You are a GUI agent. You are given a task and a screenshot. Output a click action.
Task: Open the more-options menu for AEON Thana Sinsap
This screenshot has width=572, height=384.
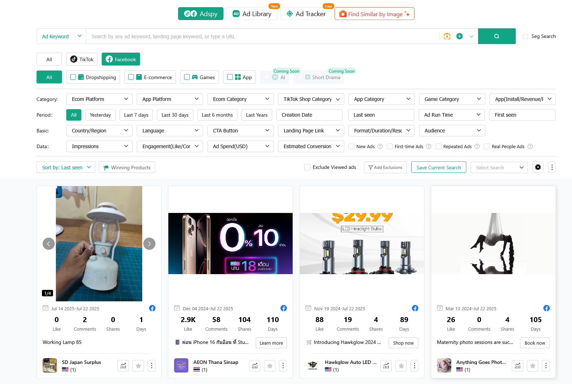[x=283, y=366]
